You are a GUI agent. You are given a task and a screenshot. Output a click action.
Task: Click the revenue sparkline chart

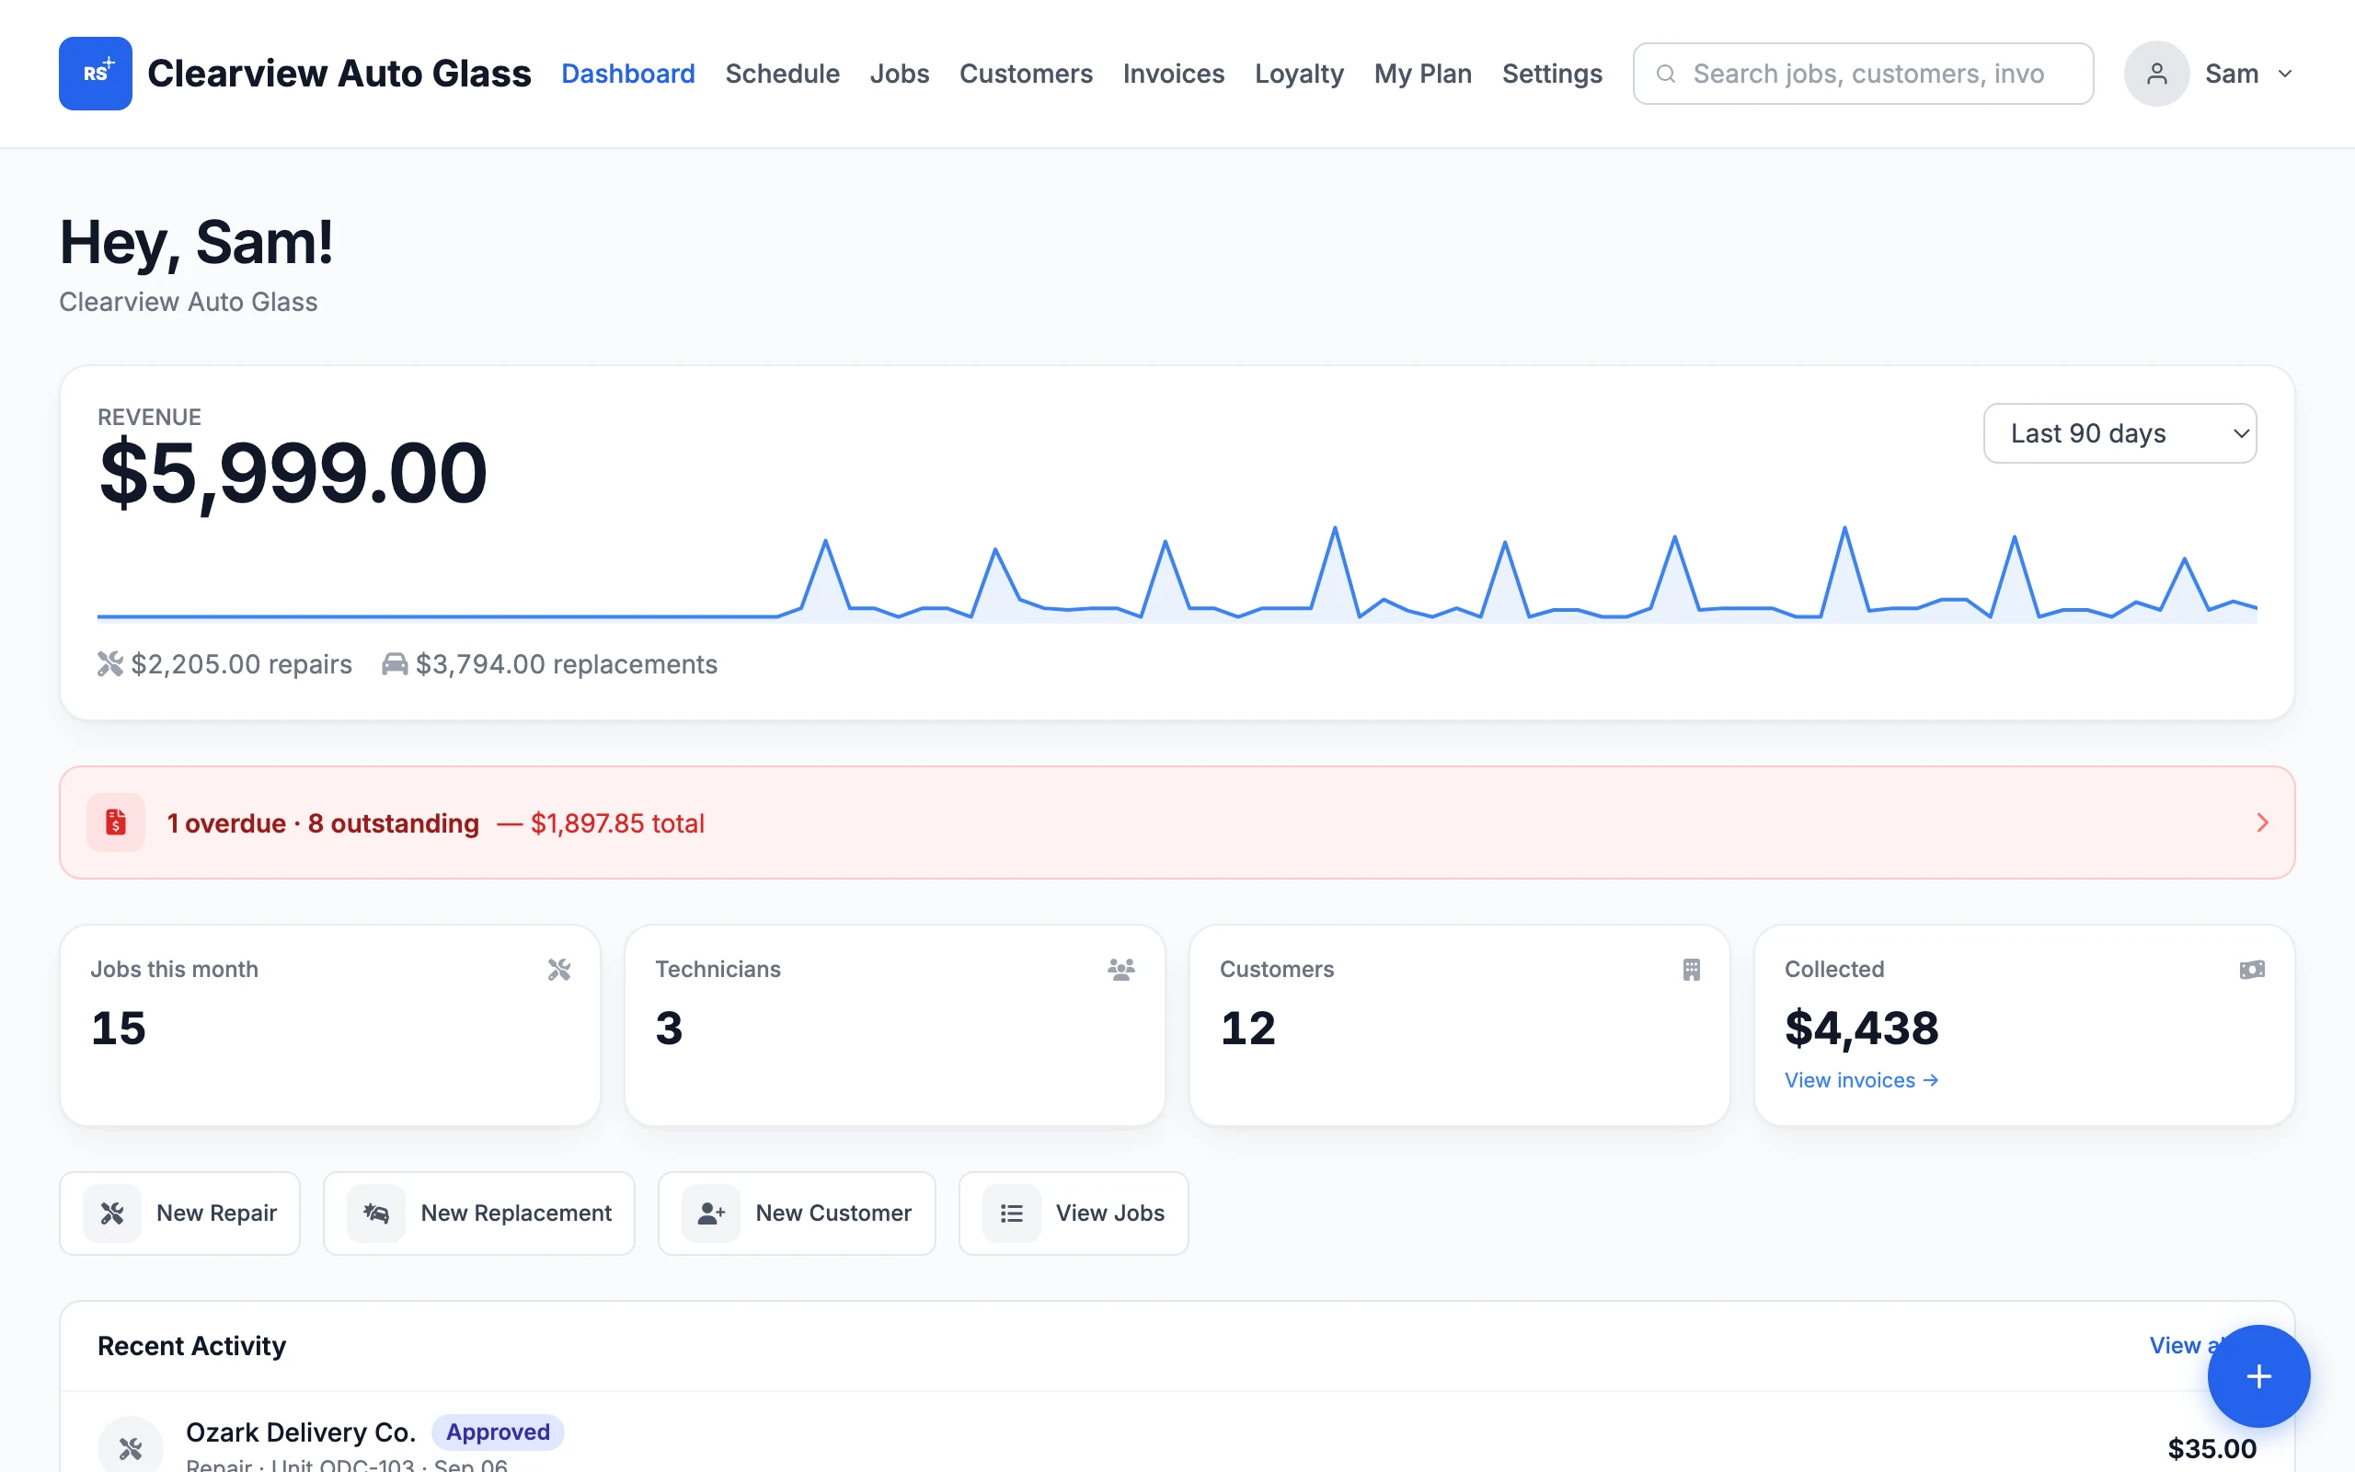point(1177,574)
